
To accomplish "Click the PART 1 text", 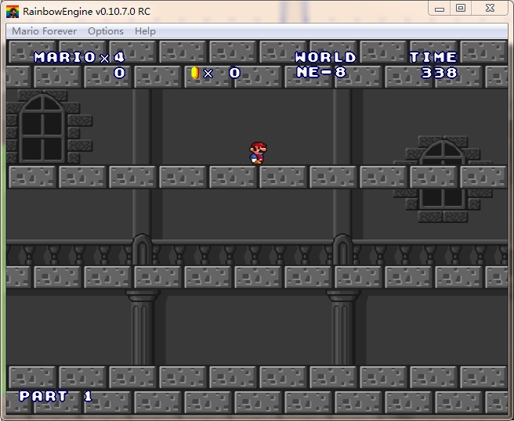I will point(56,396).
